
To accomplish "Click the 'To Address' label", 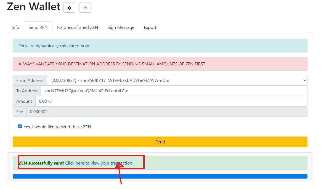I will point(27,91).
